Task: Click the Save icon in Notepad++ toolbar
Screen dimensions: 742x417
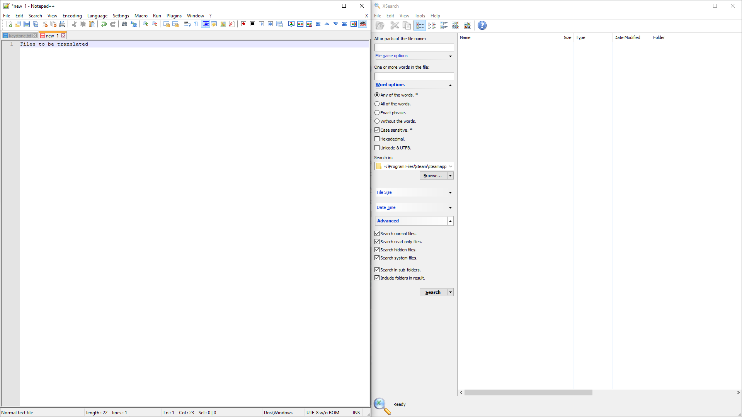Action: click(27, 24)
